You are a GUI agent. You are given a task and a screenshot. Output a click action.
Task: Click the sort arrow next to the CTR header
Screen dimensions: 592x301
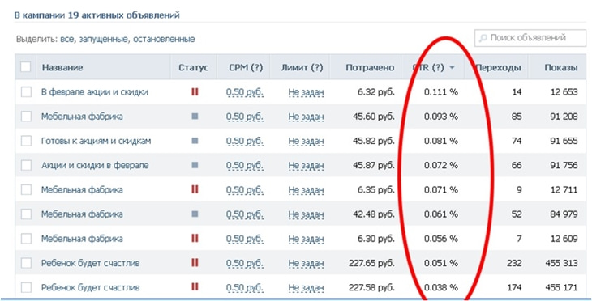coord(452,68)
